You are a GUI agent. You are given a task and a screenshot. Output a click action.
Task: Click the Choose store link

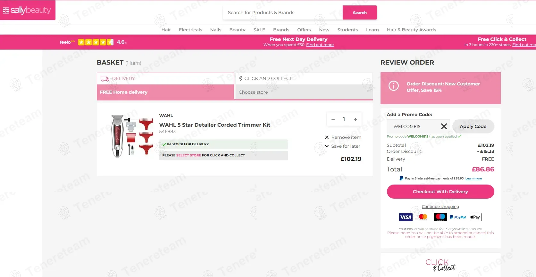pyautogui.click(x=253, y=92)
